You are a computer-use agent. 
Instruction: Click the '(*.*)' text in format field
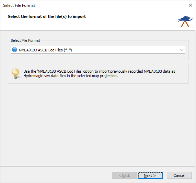[x=68, y=50]
